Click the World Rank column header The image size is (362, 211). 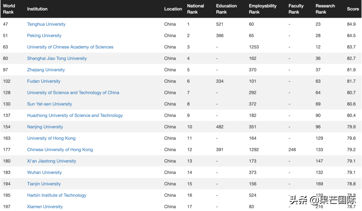point(9,9)
